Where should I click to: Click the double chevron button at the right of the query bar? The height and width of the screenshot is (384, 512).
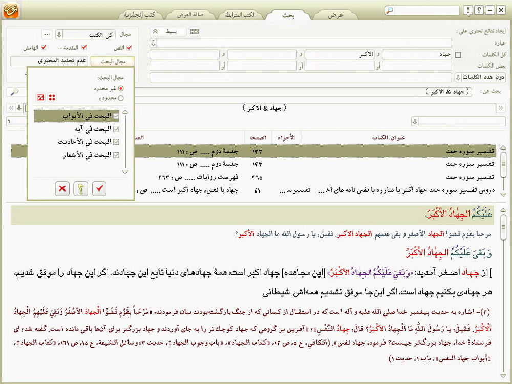pos(501,108)
